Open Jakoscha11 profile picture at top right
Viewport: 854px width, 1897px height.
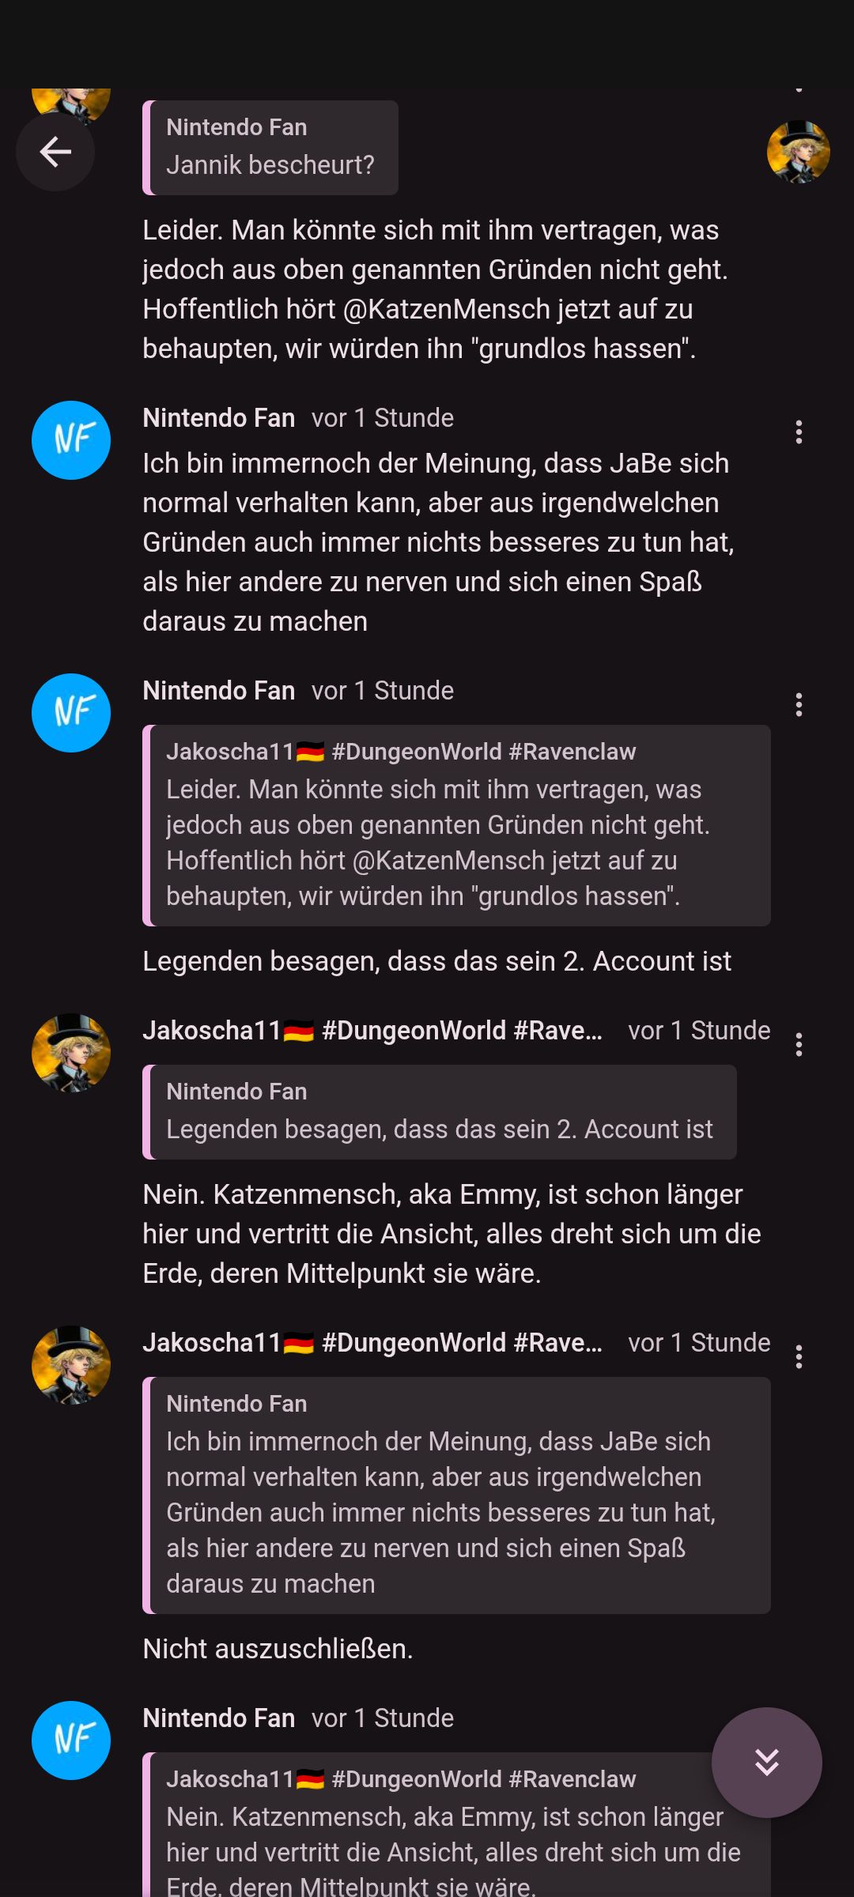tap(799, 152)
